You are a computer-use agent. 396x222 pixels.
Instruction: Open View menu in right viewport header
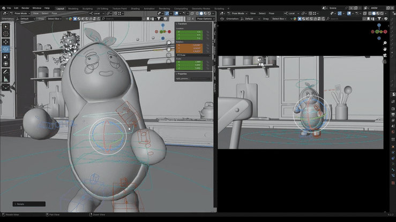(x=253, y=13)
